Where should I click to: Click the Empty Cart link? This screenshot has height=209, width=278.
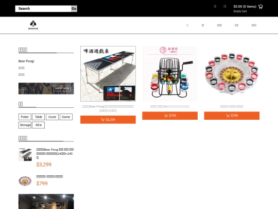pos(240,11)
